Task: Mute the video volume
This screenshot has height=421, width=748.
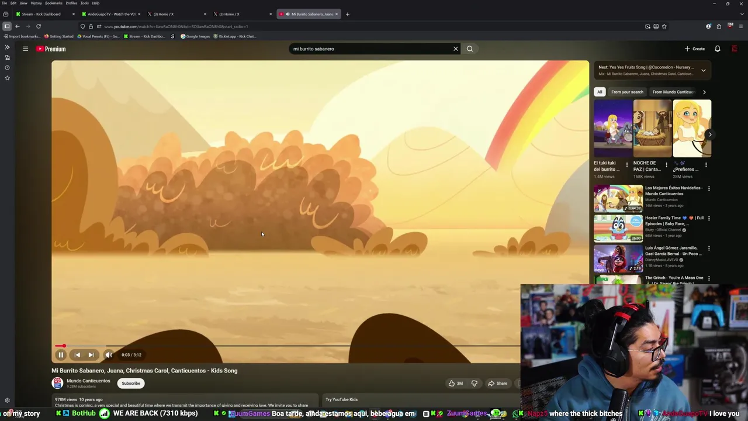Action: 109,355
